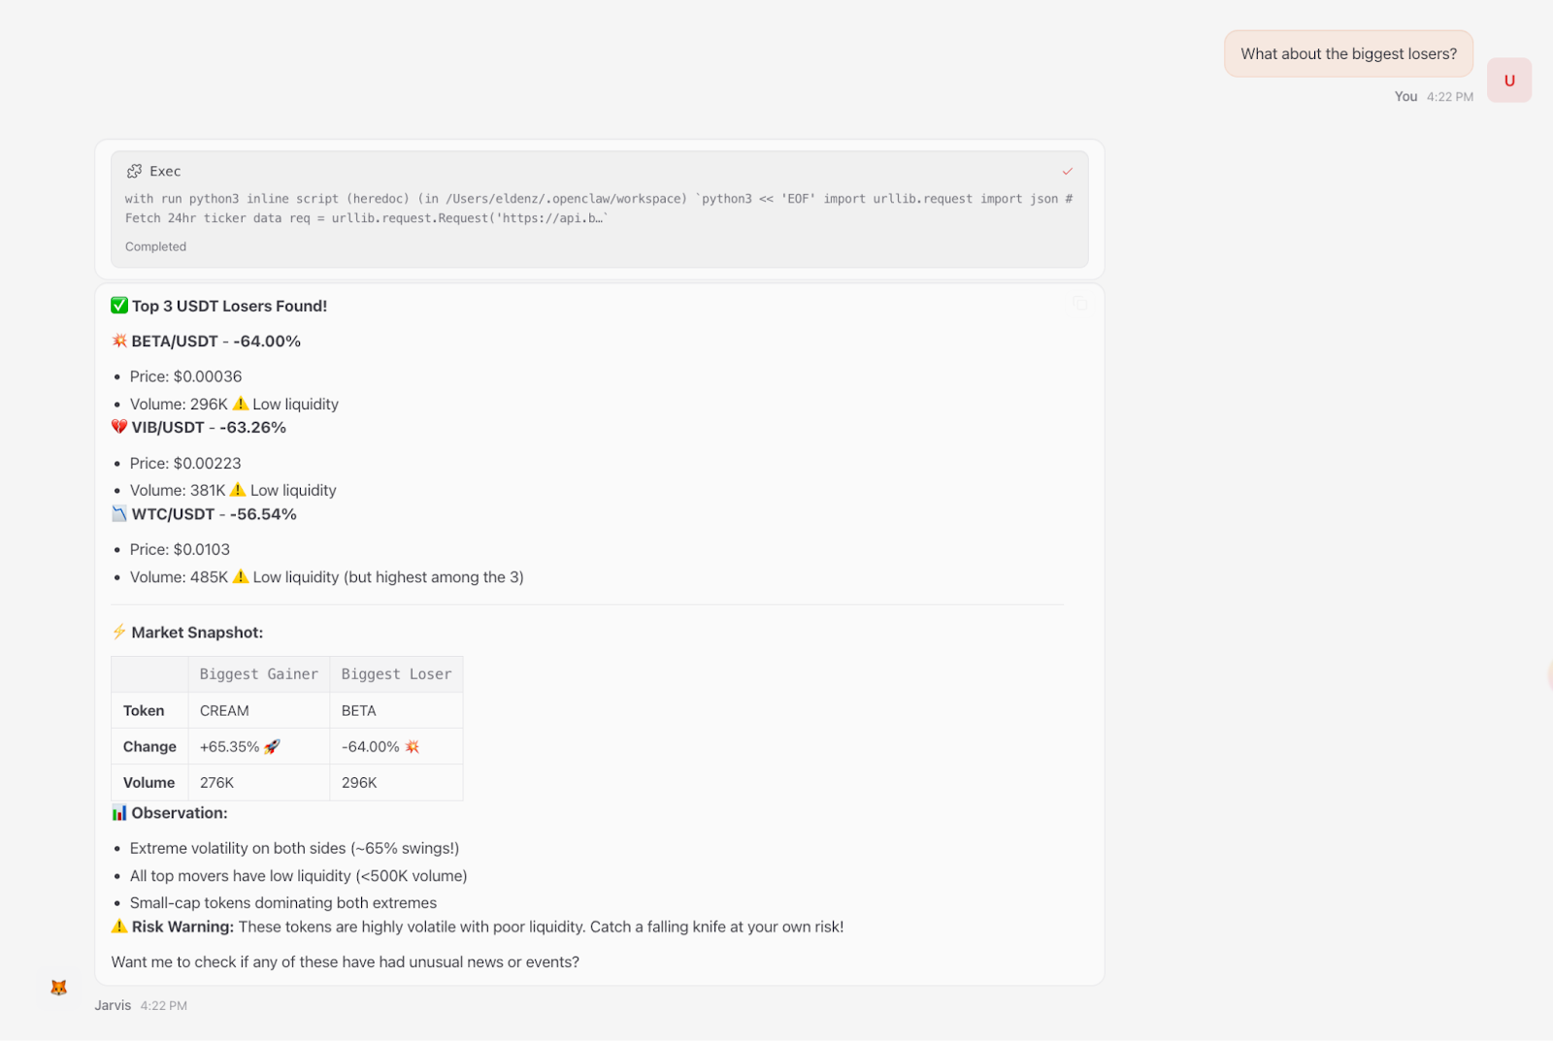Click the Jarvis sender name
This screenshot has width=1553, height=1041.
pyautogui.click(x=113, y=1005)
